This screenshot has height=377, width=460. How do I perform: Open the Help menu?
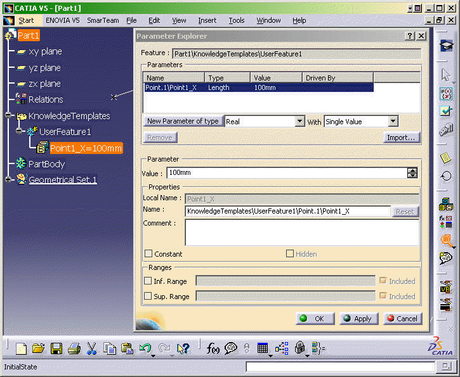point(299,20)
